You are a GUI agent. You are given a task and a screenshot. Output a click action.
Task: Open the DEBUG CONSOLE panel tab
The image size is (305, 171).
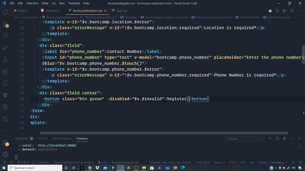[x=62, y=139]
